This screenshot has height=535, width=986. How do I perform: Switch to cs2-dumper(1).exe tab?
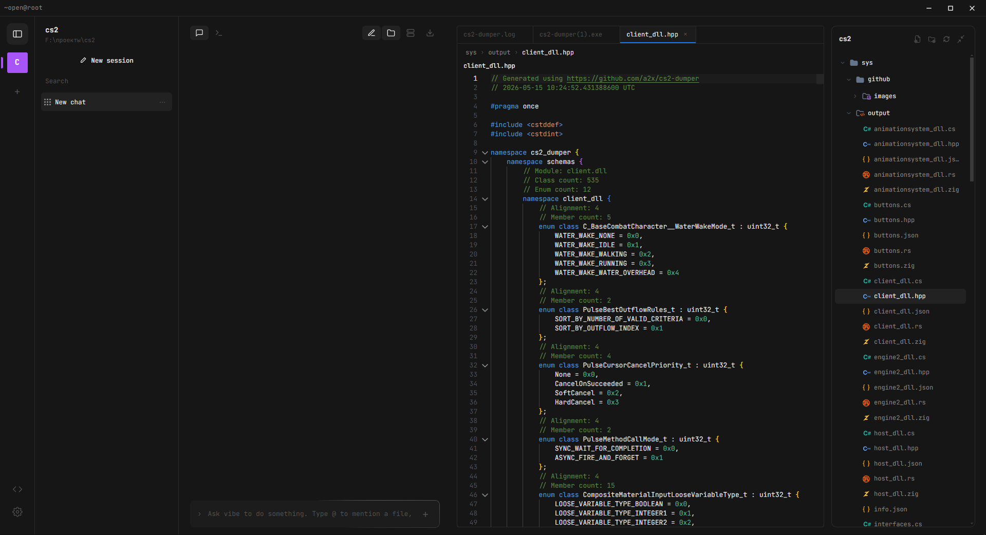(x=576, y=34)
